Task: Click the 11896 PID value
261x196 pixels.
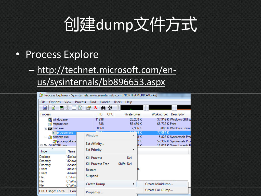Action: (100, 119)
